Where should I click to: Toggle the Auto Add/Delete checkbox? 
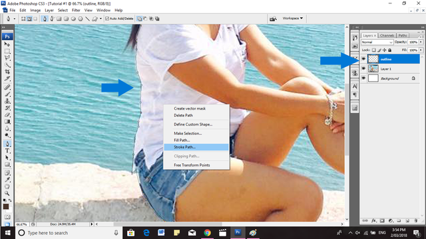click(x=107, y=19)
